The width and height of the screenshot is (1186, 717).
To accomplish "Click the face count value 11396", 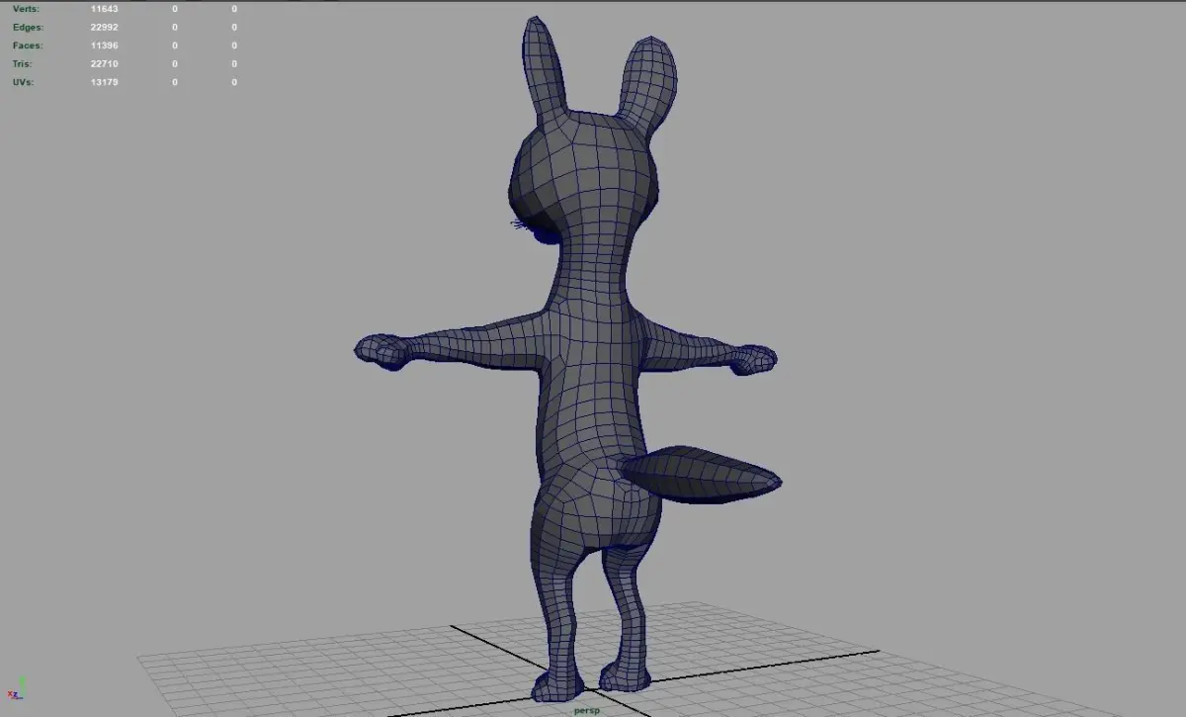I will (x=104, y=45).
